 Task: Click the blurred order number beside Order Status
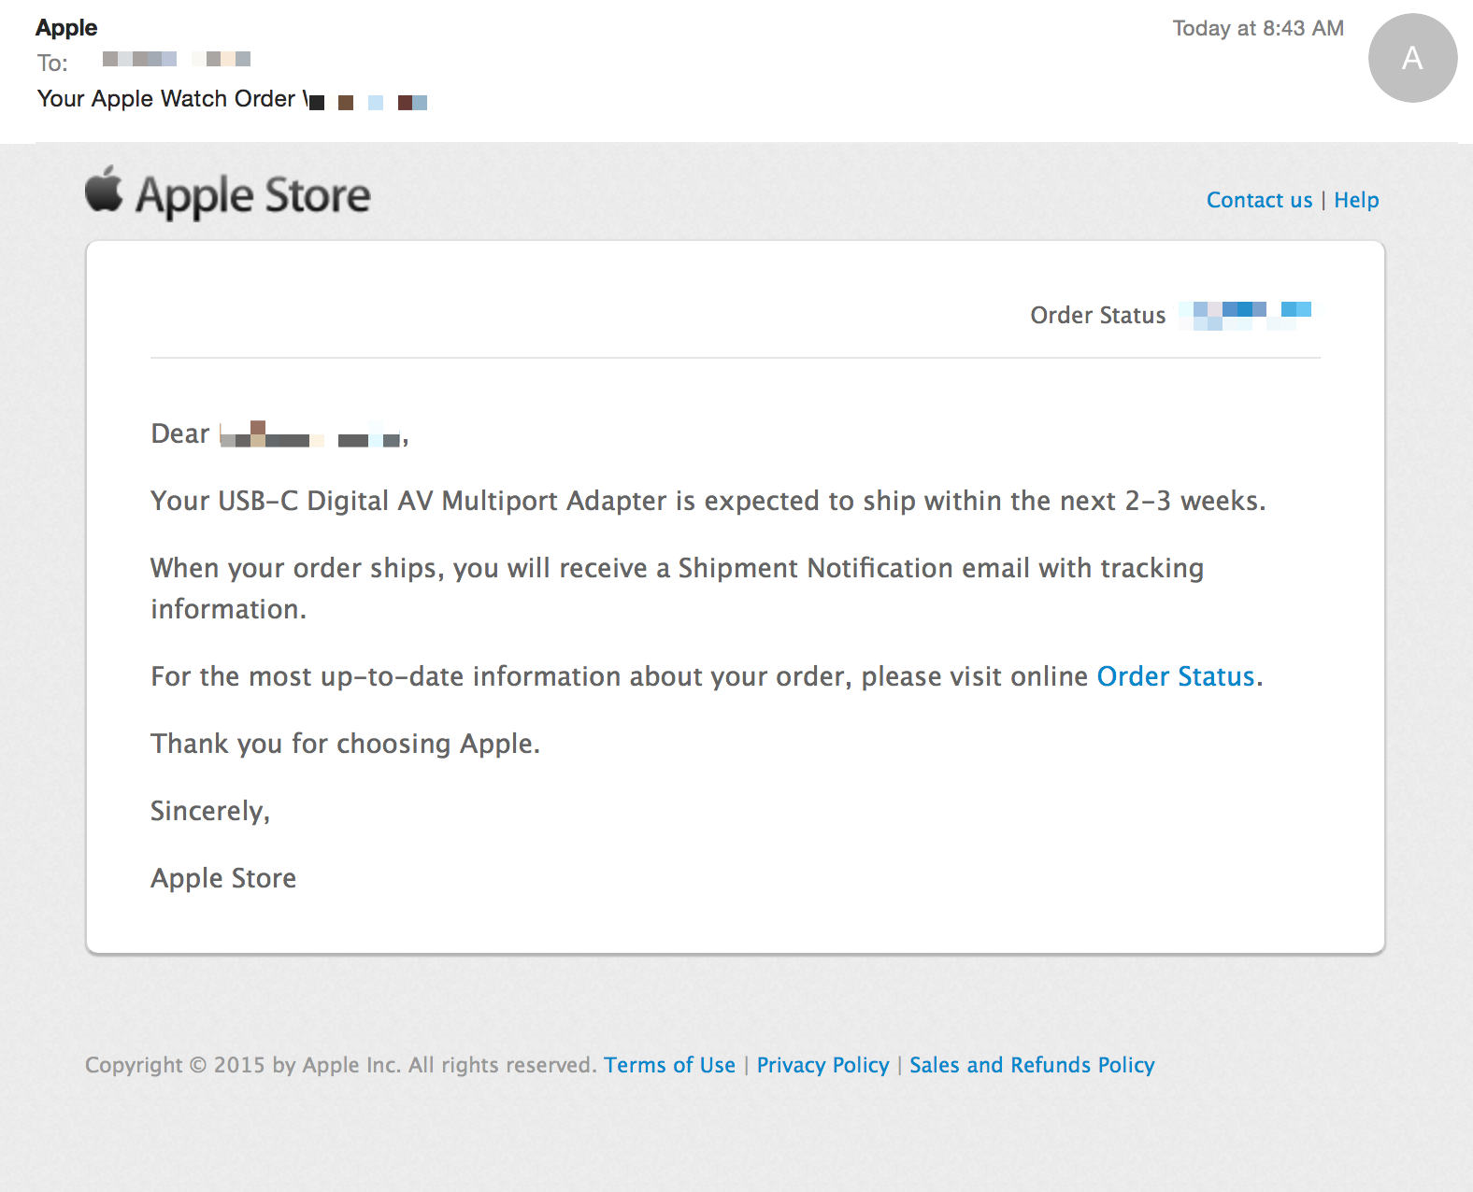1246,315
